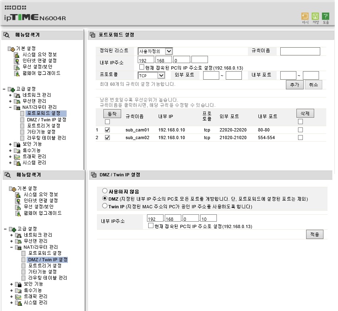Viewport: 338px width, 311px height.
Task: Uncheck the 동작 checkbox for sub_cam01
Action: [x=107, y=130]
